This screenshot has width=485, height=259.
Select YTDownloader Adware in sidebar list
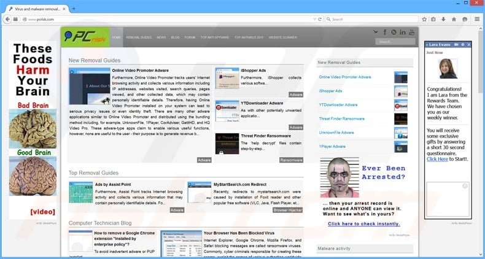338,105
